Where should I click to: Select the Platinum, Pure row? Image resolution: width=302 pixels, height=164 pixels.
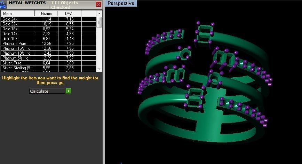coord(49,44)
